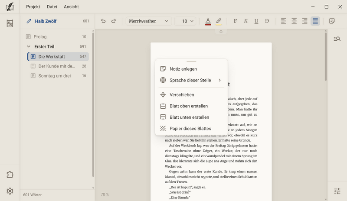Screen dimensions: 347x201
Task: Choose Notiz anlegen from context menu
Action: pos(191,69)
